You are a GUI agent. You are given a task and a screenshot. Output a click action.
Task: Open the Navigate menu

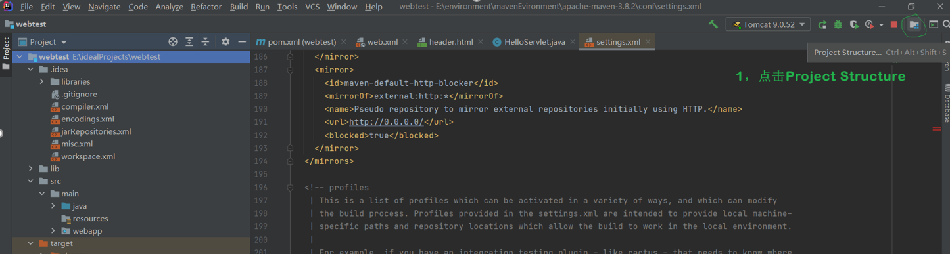click(104, 7)
